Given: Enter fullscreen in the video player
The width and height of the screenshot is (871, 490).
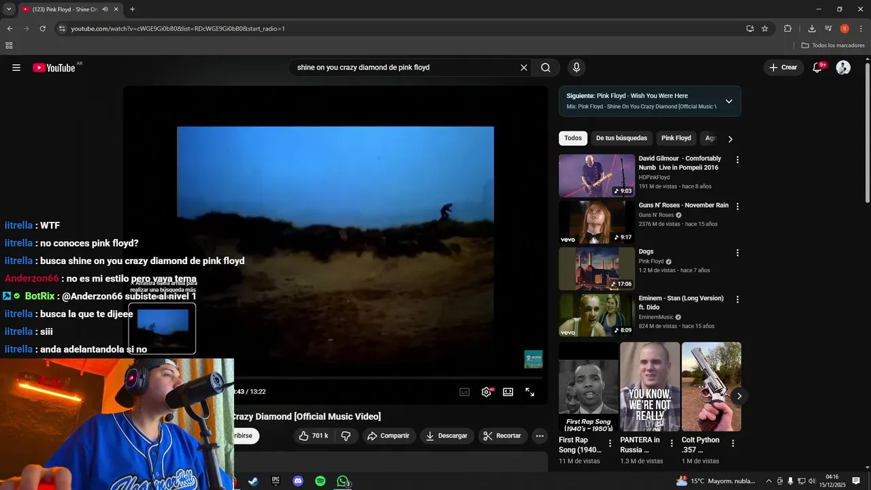Looking at the screenshot, I should click(530, 392).
